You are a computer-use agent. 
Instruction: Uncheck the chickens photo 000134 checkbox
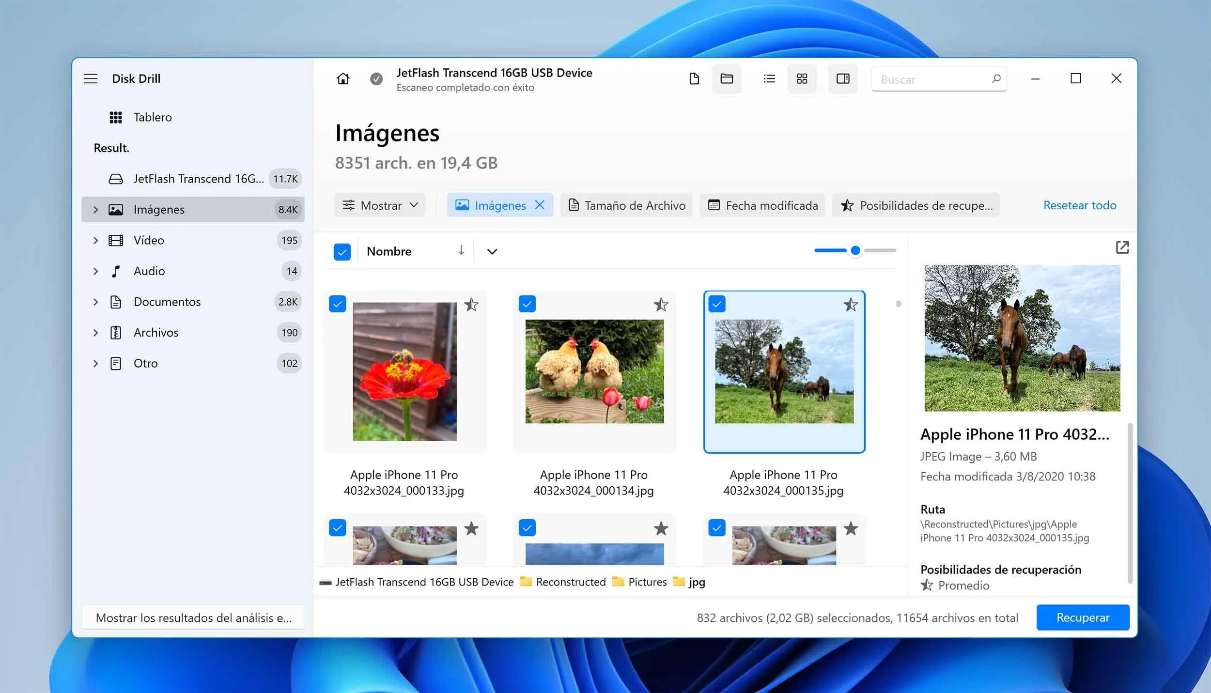pyautogui.click(x=527, y=304)
